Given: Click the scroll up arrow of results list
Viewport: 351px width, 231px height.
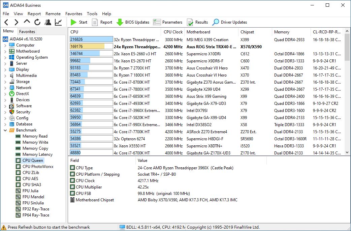Looking at the screenshot, I should point(347,31).
